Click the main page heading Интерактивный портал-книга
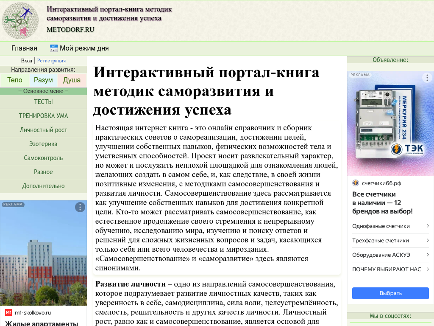 pos(206,91)
